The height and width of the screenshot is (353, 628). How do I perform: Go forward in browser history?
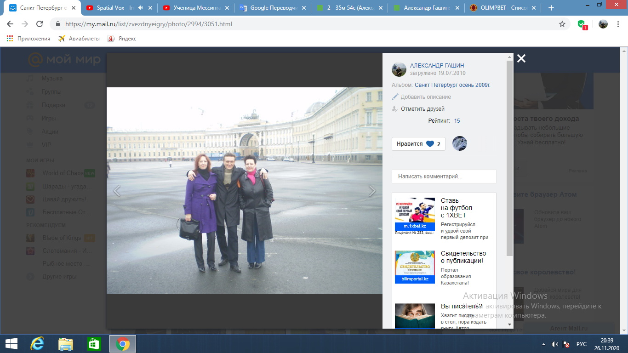click(x=25, y=24)
